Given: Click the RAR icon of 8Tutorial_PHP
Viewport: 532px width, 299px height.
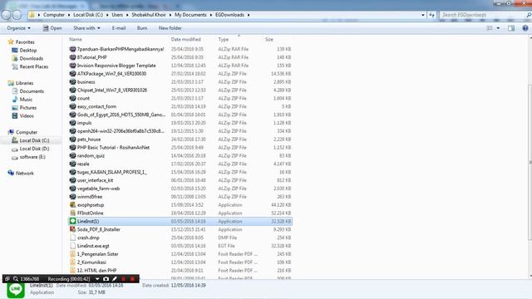Looking at the screenshot, I should click(x=72, y=57).
